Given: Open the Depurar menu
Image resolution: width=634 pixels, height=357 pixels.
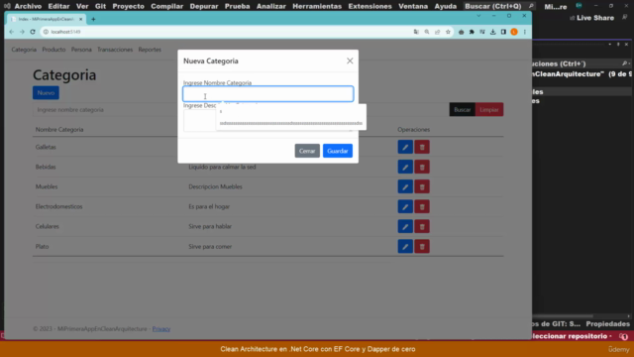Looking at the screenshot, I should click(204, 6).
